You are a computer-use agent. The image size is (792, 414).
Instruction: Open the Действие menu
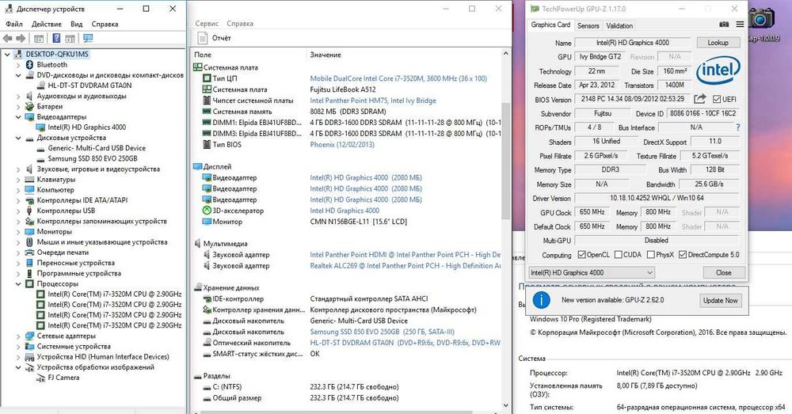(47, 24)
